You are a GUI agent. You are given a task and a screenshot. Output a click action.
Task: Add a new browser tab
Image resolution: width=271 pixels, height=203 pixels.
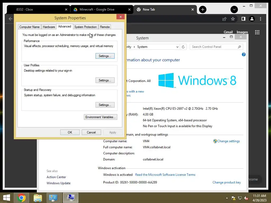pos(203,10)
